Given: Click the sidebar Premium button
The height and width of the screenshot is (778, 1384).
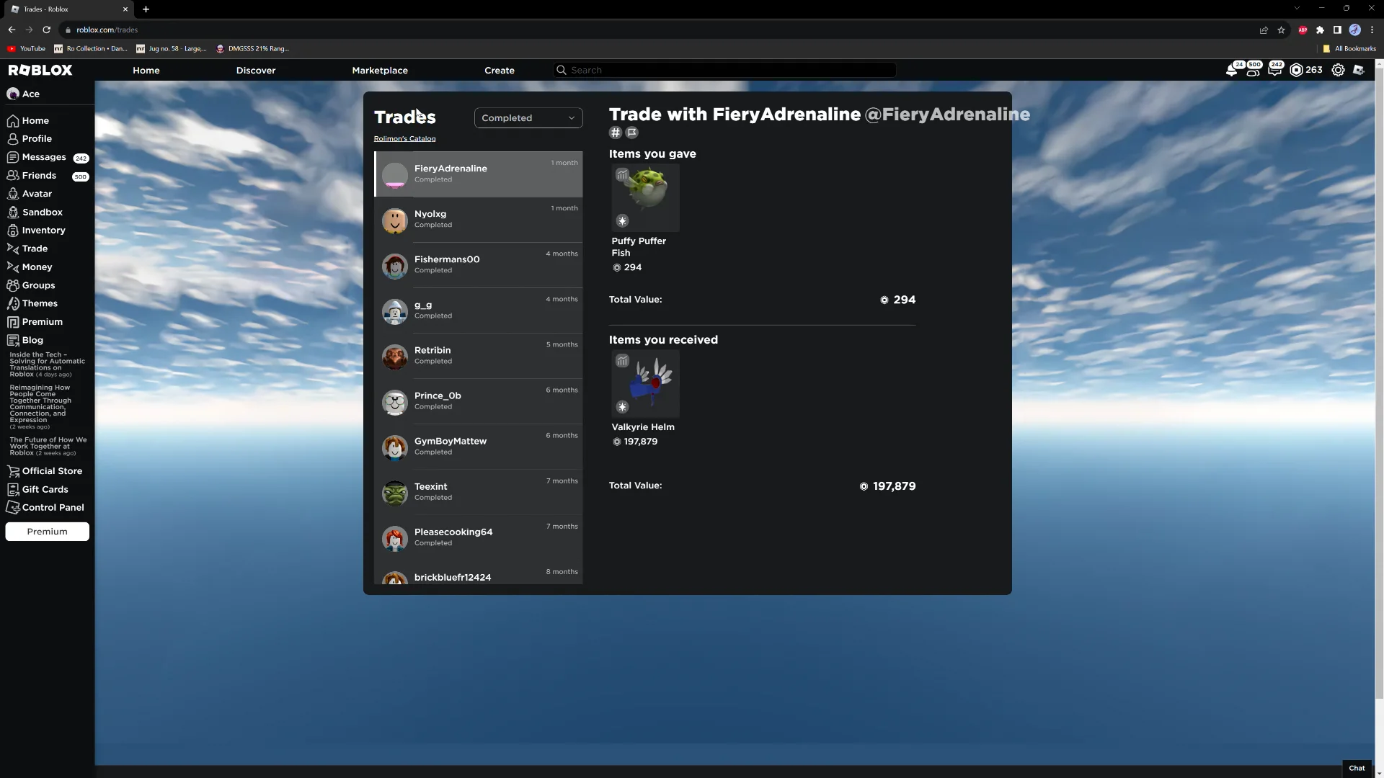Looking at the screenshot, I should click(x=47, y=532).
